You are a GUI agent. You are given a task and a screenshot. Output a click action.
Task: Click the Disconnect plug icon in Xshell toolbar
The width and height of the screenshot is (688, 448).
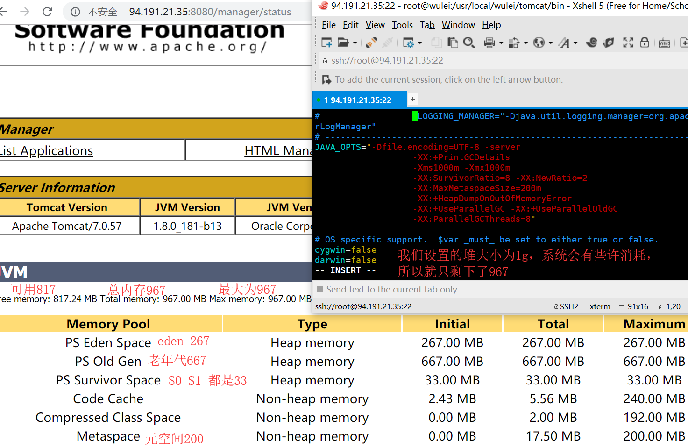(x=371, y=43)
